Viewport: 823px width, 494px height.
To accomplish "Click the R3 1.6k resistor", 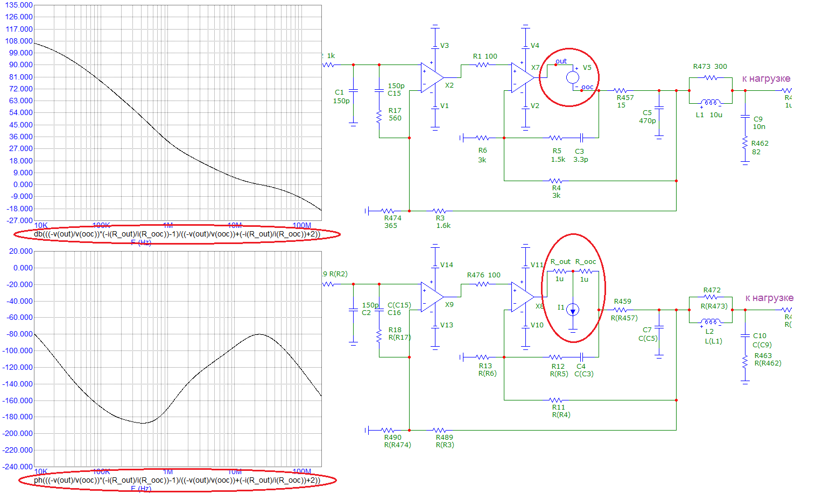I will click(x=440, y=211).
